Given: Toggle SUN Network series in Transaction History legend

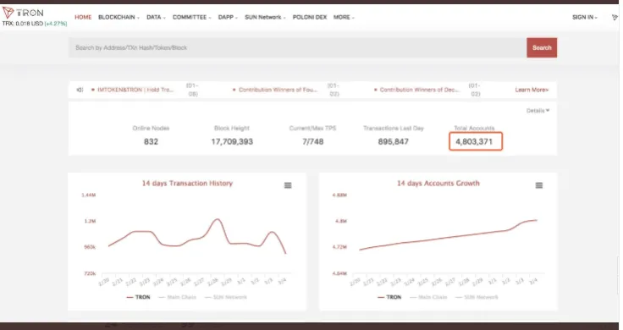Looking at the screenshot, I should (x=226, y=297).
